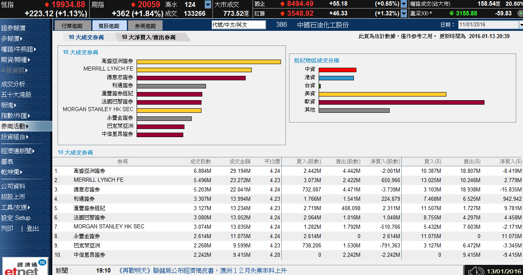Click the stock code search box

point(238,25)
